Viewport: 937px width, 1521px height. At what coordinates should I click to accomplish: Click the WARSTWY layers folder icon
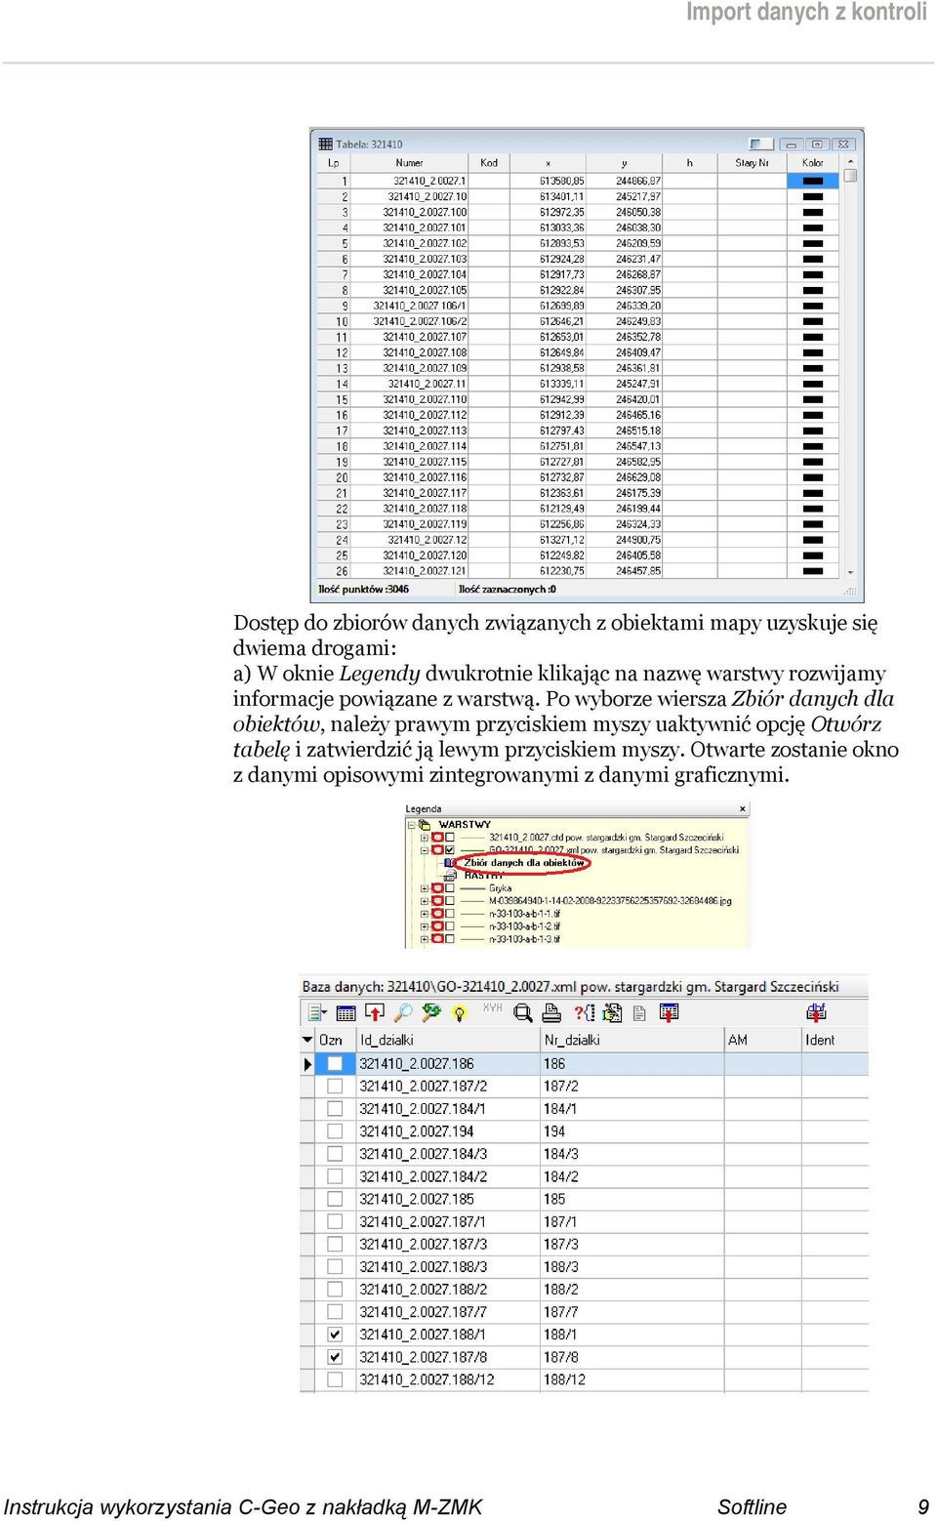point(424,825)
